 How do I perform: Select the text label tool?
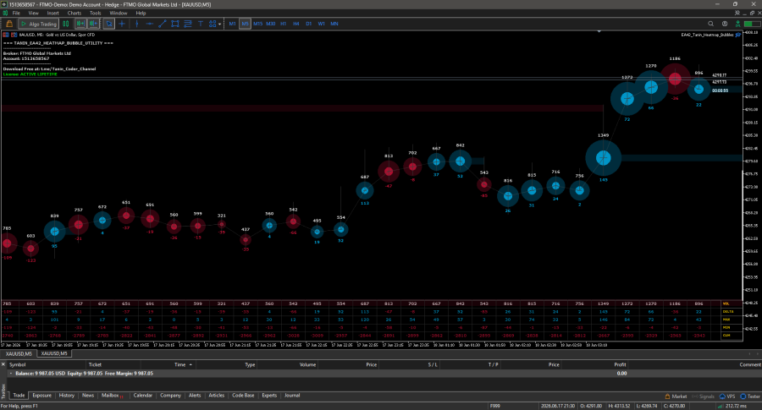(200, 24)
